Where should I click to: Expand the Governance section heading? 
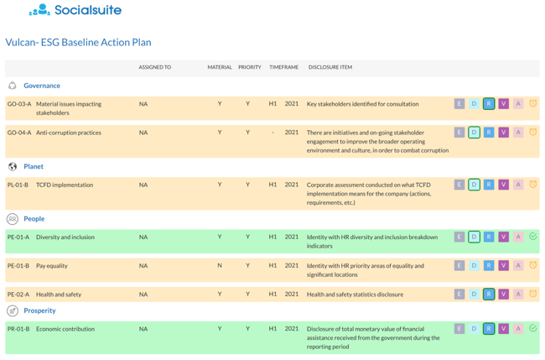(42, 86)
